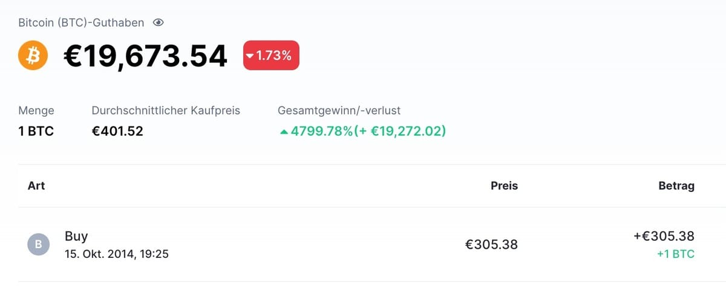Click the Preis column header

point(504,186)
